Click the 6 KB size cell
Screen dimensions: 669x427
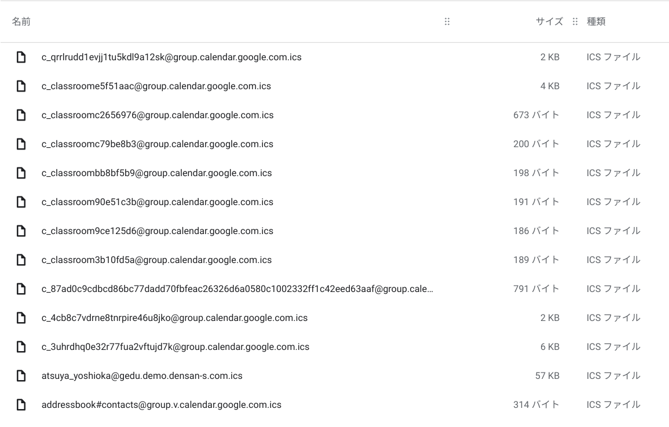[x=550, y=347]
